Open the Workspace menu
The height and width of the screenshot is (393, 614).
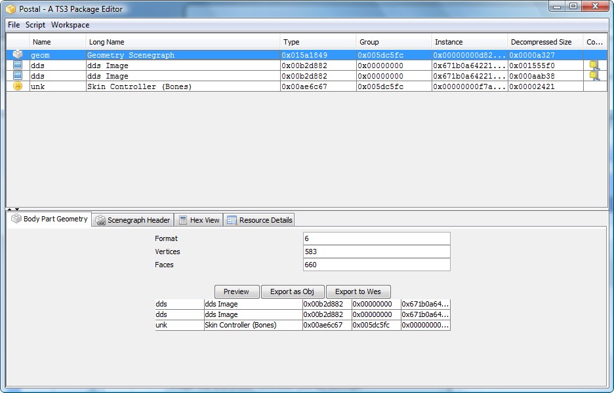point(70,25)
